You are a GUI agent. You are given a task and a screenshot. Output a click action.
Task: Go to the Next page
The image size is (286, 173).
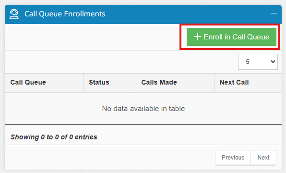coord(263,158)
